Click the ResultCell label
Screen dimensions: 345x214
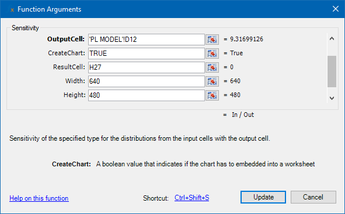(x=69, y=67)
